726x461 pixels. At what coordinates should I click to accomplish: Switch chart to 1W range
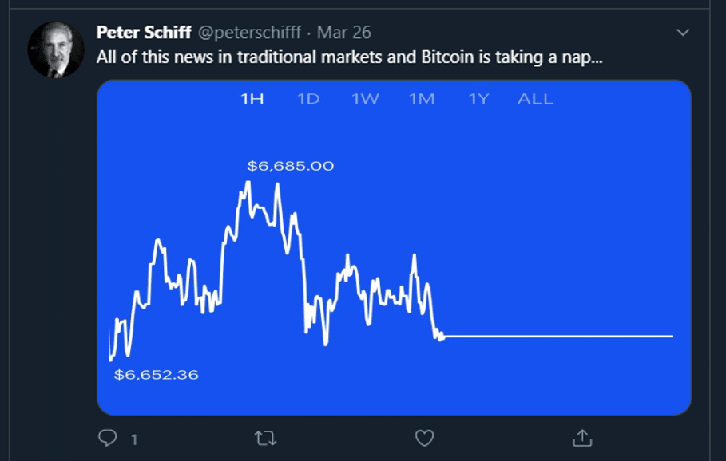click(x=365, y=99)
